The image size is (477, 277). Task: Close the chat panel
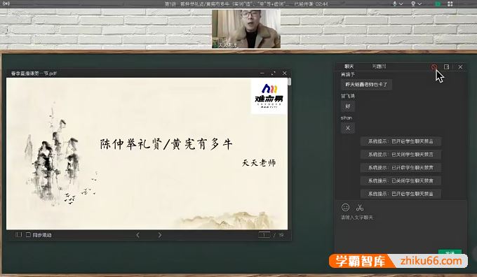(460, 67)
